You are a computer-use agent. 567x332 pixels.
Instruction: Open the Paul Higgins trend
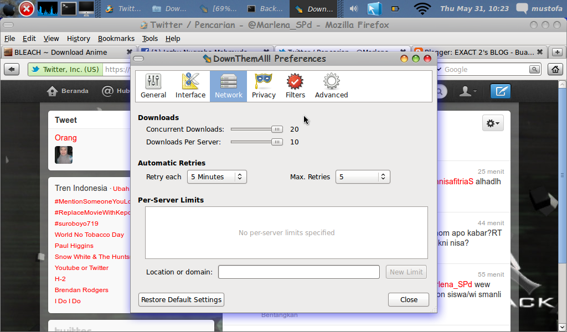(x=74, y=246)
